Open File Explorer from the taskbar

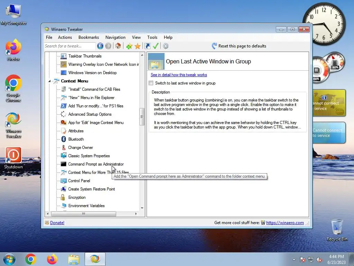74,259
